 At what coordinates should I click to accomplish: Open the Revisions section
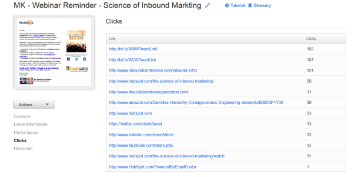pyautogui.click(x=23, y=149)
